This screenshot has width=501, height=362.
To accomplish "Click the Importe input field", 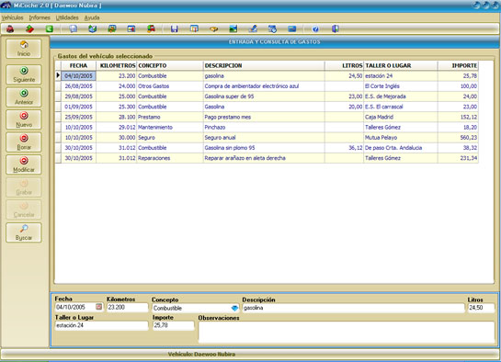I will pyautogui.click(x=174, y=325).
